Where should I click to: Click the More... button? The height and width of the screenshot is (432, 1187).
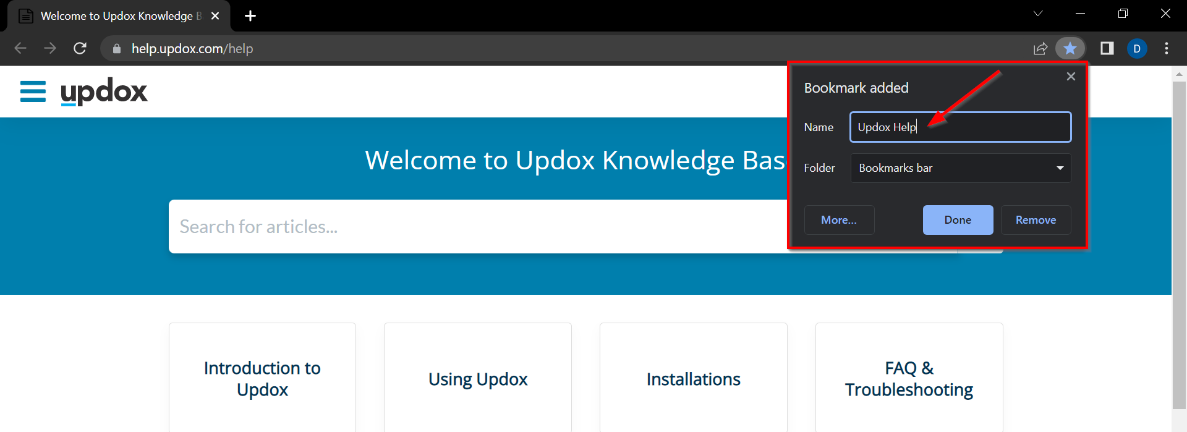pyautogui.click(x=839, y=220)
